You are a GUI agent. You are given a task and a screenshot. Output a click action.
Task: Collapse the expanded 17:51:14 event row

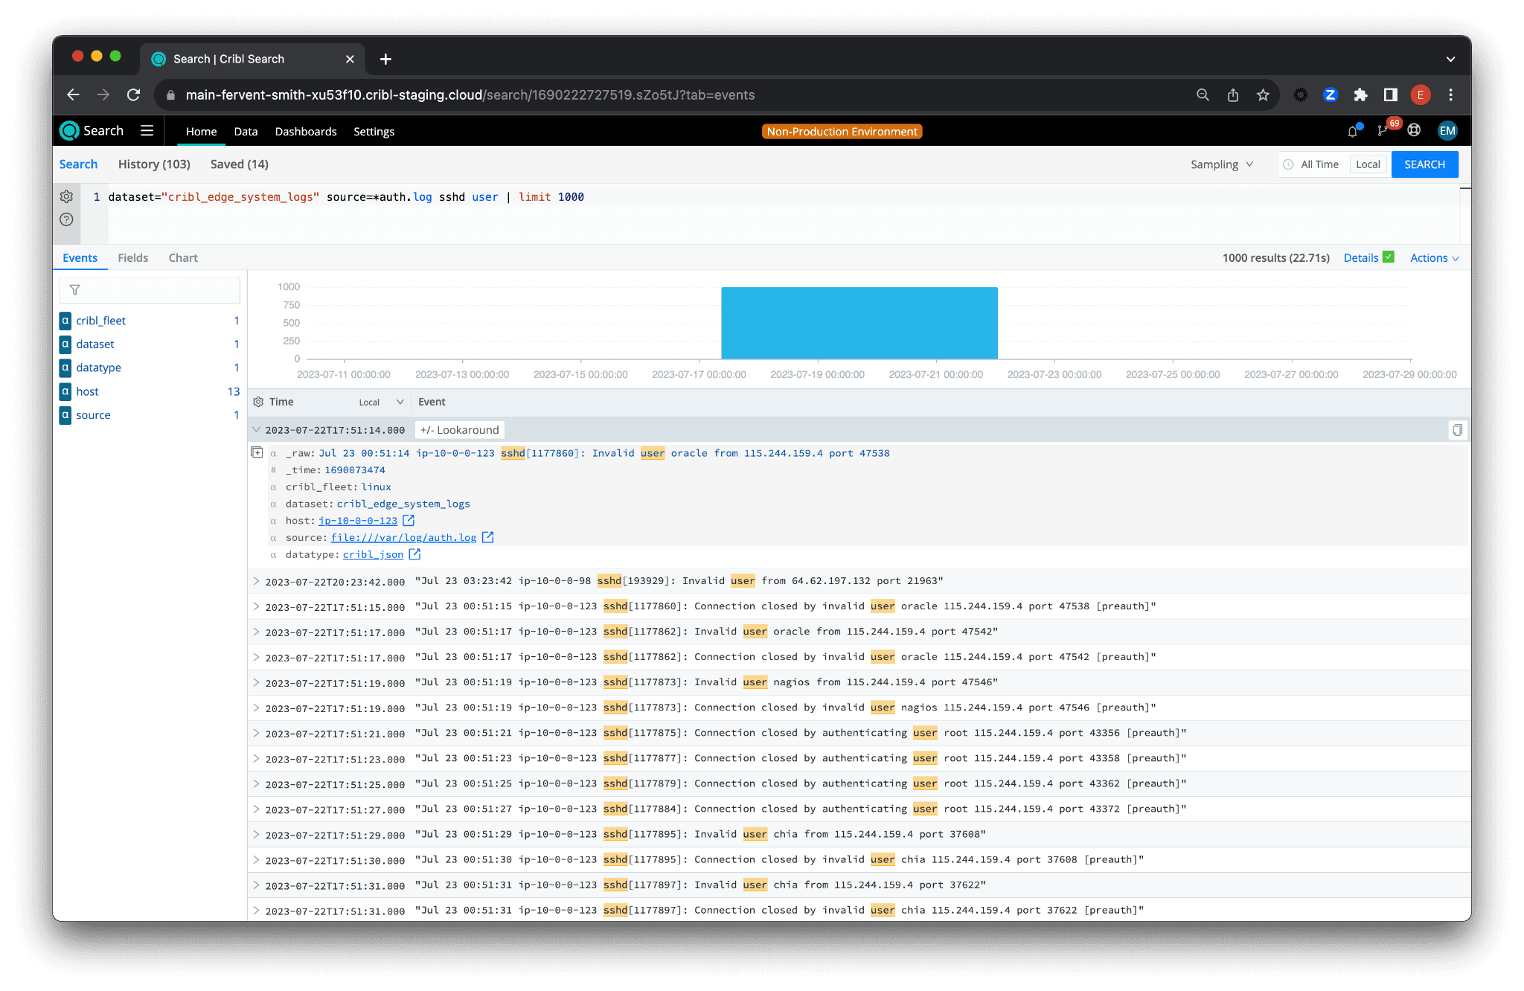(x=256, y=430)
